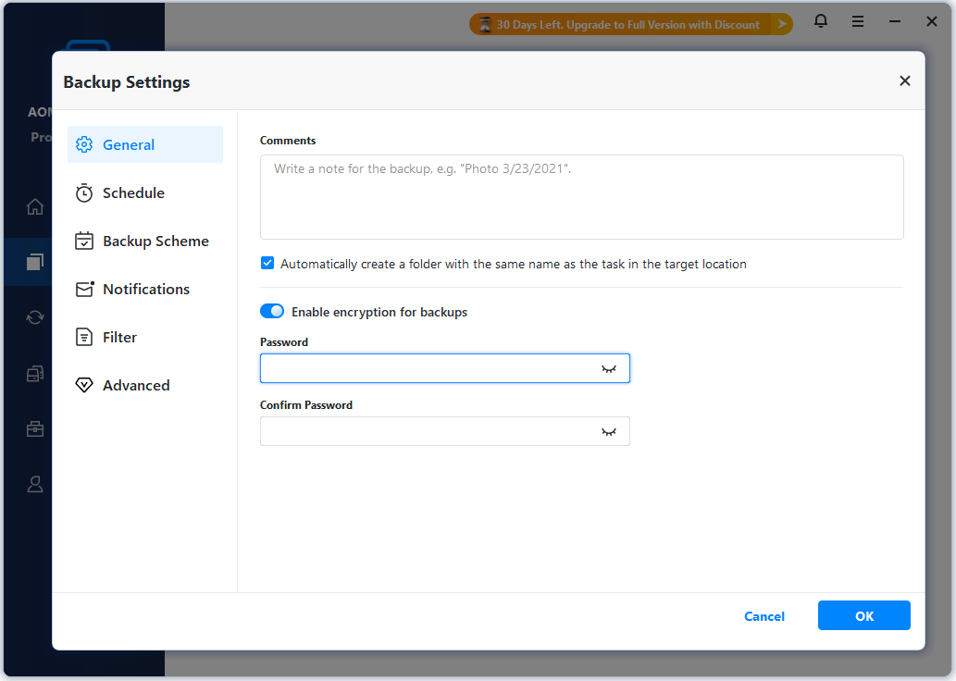The image size is (956, 681).
Task: Reveal Confirm Password with eye icon
Action: point(608,432)
